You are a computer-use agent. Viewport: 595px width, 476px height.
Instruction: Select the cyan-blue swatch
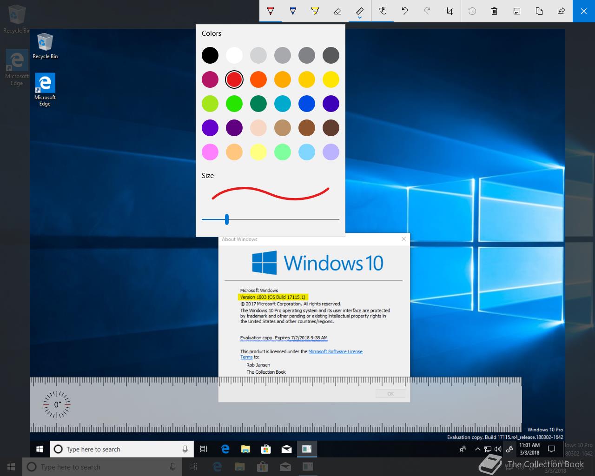pyautogui.click(x=283, y=104)
